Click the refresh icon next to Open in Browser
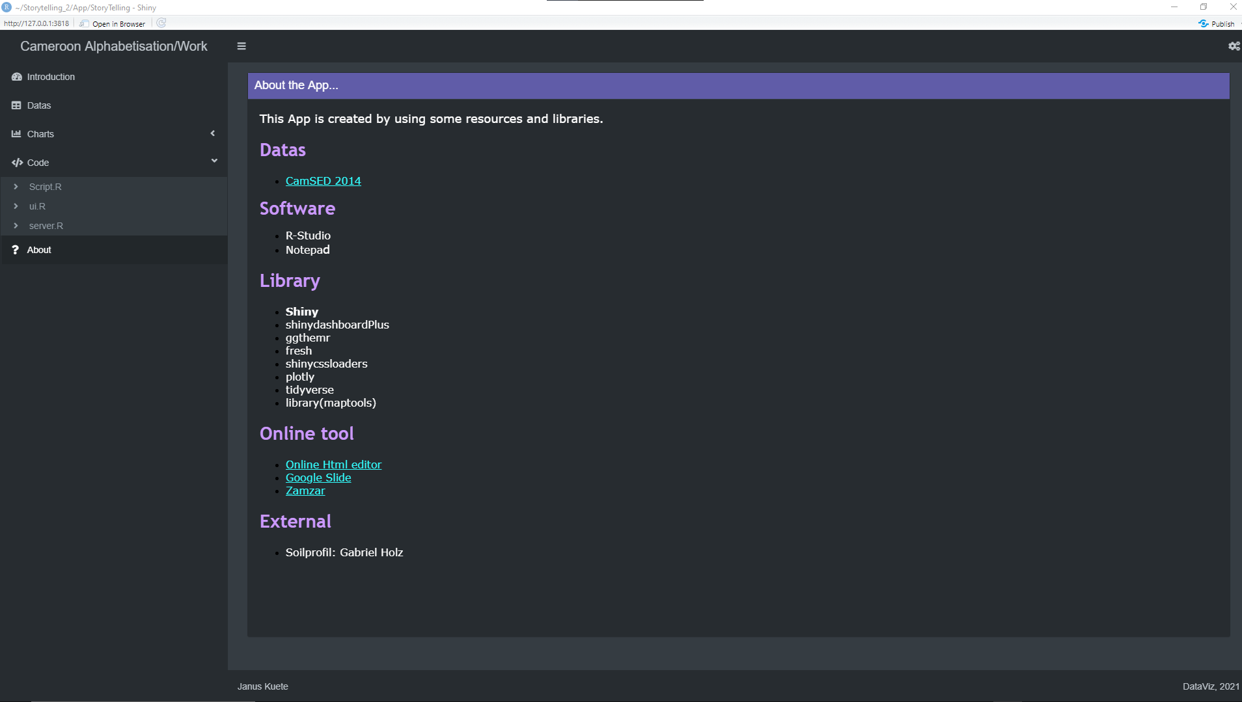Viewport: 1242px width, 702px height. [x=160, y=23]
